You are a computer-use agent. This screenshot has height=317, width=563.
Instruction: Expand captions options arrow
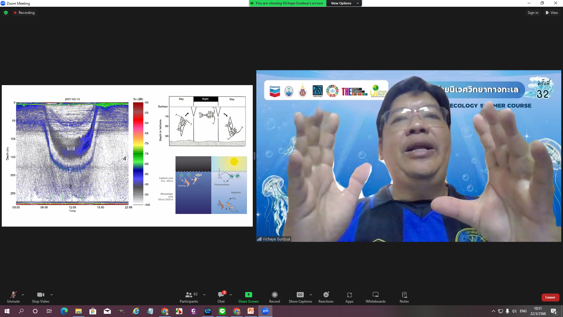[x=311, y=295]
